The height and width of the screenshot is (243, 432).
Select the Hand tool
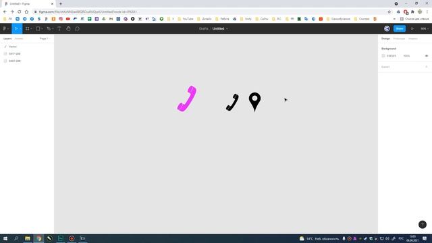point(68,28)
